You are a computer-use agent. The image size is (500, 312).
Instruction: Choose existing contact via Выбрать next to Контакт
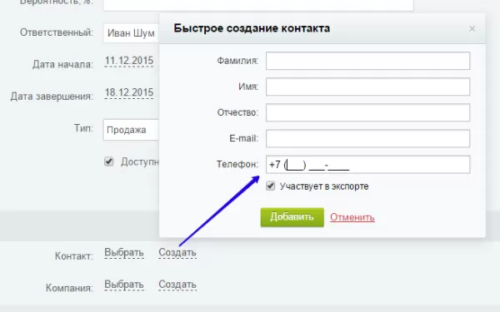124,252
